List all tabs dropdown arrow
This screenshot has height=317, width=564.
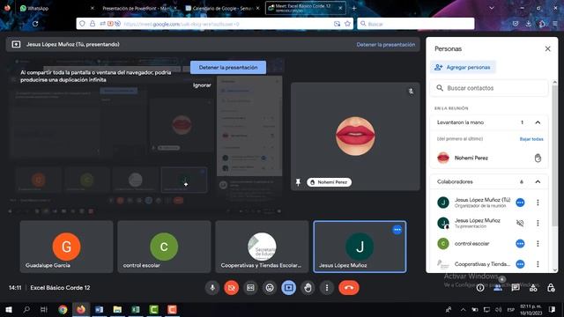click(x=492, y=8)
